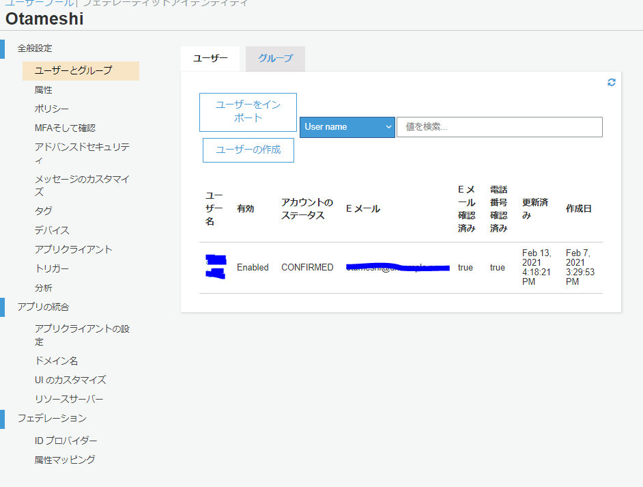Viewport: 643px width, 487px height.
Task: Click the Feb 13, 2021 updated date
Action: [537, 267]
